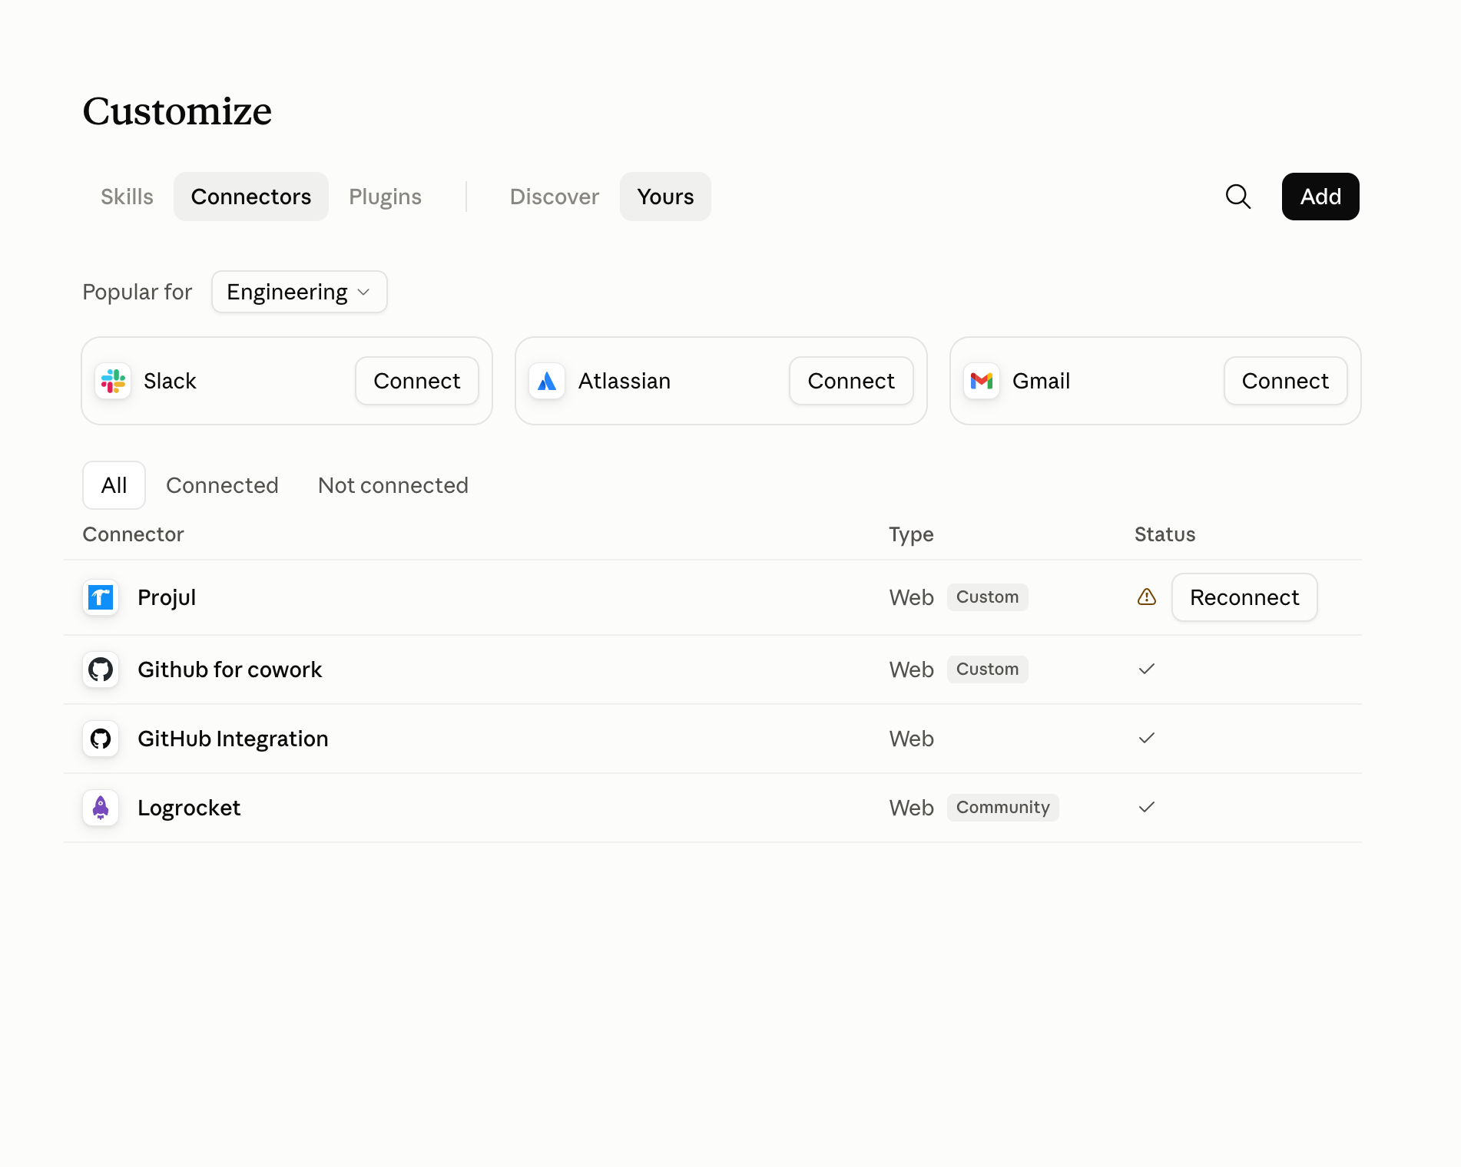Click the GitHub Integration status checkmark
The width and height of the screenshot is (1461, 1167).
point(1147,738)
